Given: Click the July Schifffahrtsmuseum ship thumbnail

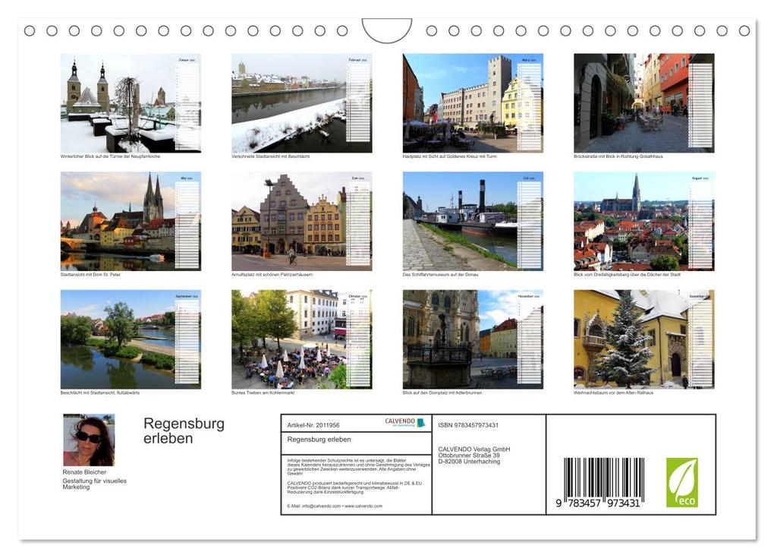Looking at the screenshot, I should pos(473,221).
